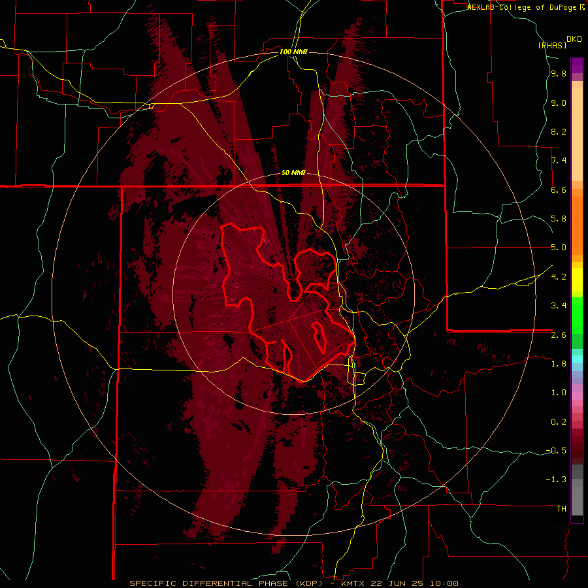The image size is (588, 588).
Task: Pick the pink band of the color scale
Action: point(577,396)
